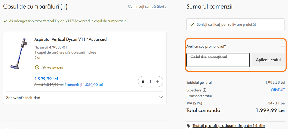The height and width of the screenshot is (129, 288).
Task: Remove the Dyson V11 with trash icon
Action: point(143,82)
